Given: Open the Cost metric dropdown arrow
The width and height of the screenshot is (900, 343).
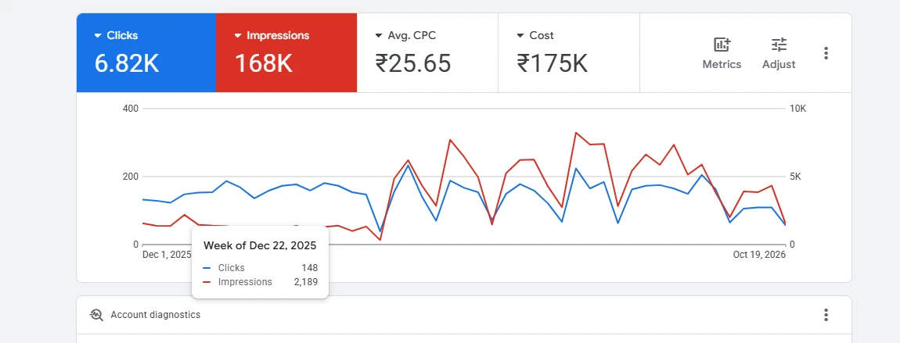Looking at the screenshot, I should [520, 35].
